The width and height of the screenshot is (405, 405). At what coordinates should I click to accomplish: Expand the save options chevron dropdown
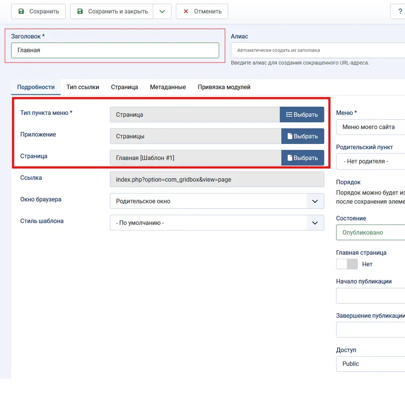[x=162, y=12]
